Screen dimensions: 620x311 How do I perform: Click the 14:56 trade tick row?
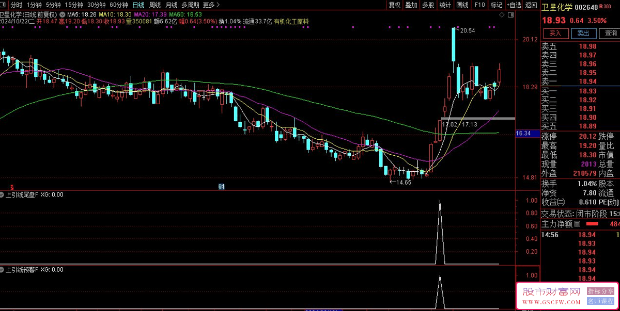580,235
